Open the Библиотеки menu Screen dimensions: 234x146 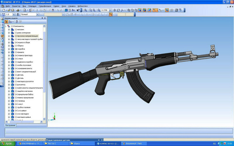point(82,6)
